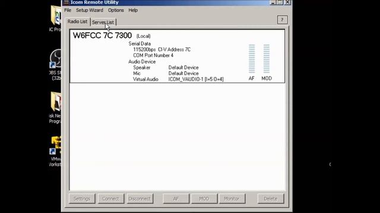Open the Help menu
Image resolution: width=380 pixels, height=213 pixels.
[133, 10]
